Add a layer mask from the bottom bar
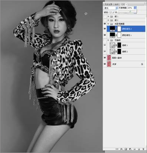This screenshot has width=147, height=153. pyautogui.click(x=126, y=149)
